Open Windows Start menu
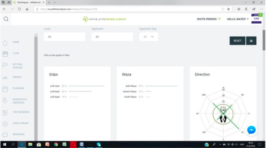The height and width of the screenshot is (148, 266). pos(5,145)
